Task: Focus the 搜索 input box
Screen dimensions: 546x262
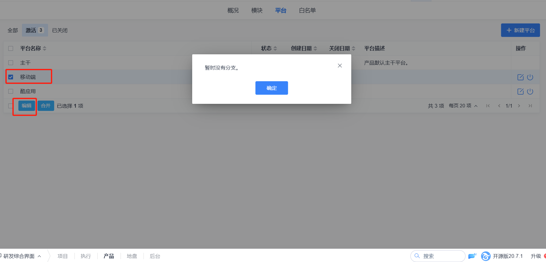Action: [x=438, y=256]
